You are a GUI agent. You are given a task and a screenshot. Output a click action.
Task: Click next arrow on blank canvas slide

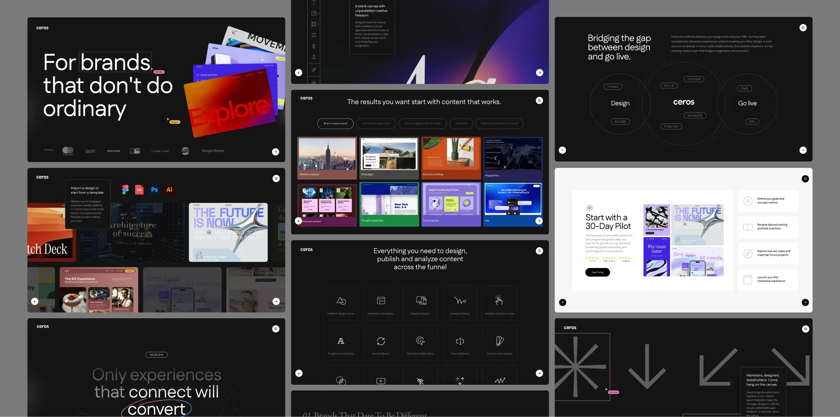[540, 73]
